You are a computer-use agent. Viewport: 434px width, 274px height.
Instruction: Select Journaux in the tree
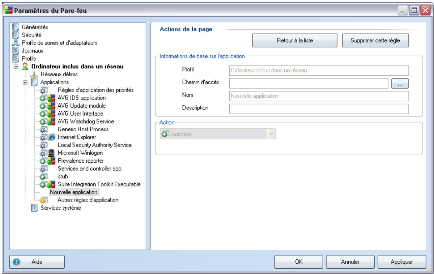point(32,50)
